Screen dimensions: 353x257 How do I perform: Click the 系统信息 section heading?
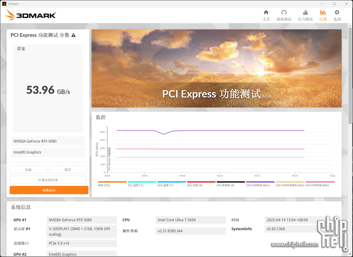(x=21, y=207)
